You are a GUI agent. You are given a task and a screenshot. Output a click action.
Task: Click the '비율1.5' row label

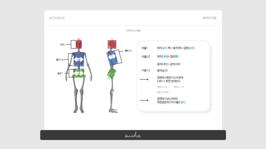tap(146, 70)
